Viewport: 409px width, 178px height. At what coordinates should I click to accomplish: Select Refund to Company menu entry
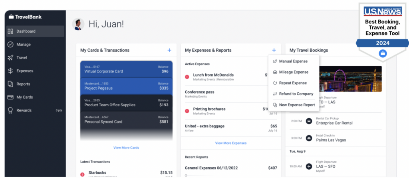pos(294,94)
